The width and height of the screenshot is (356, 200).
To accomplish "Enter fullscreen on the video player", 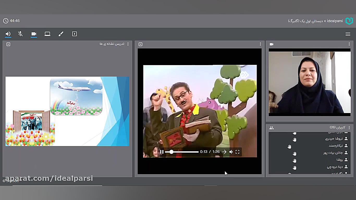I will [237, 152].
